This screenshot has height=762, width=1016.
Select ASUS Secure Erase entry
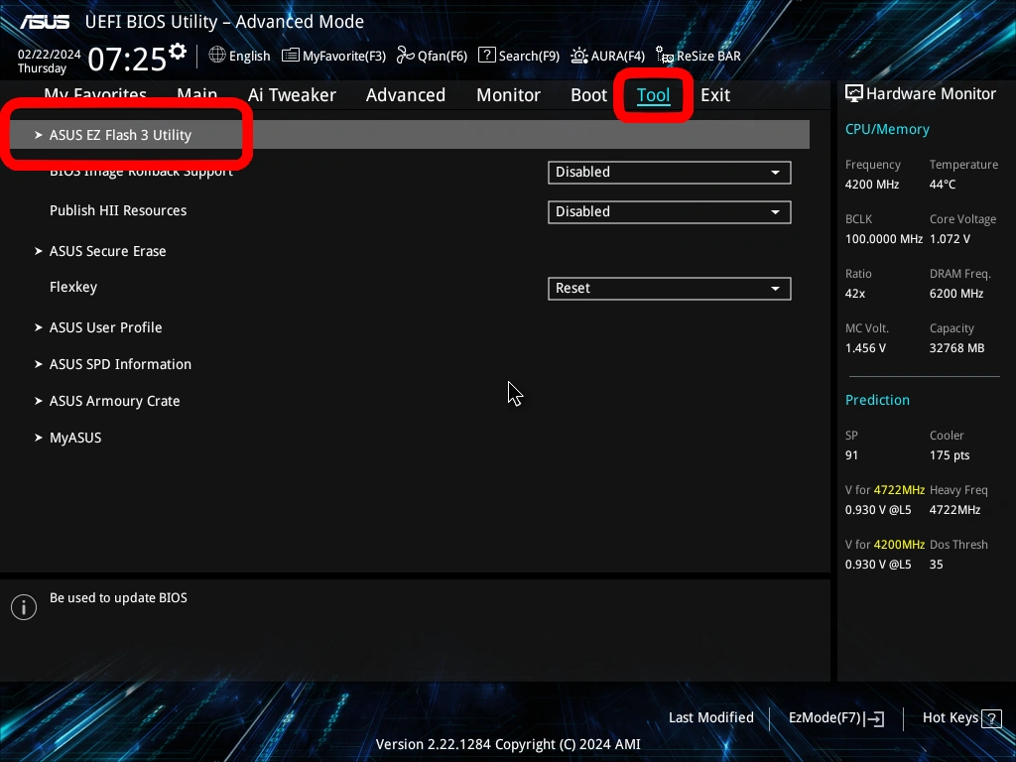point(107,251)
